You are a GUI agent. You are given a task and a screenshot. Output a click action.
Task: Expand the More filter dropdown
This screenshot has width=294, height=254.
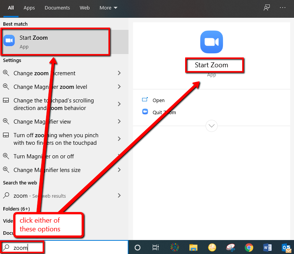[x=108, y=8]
